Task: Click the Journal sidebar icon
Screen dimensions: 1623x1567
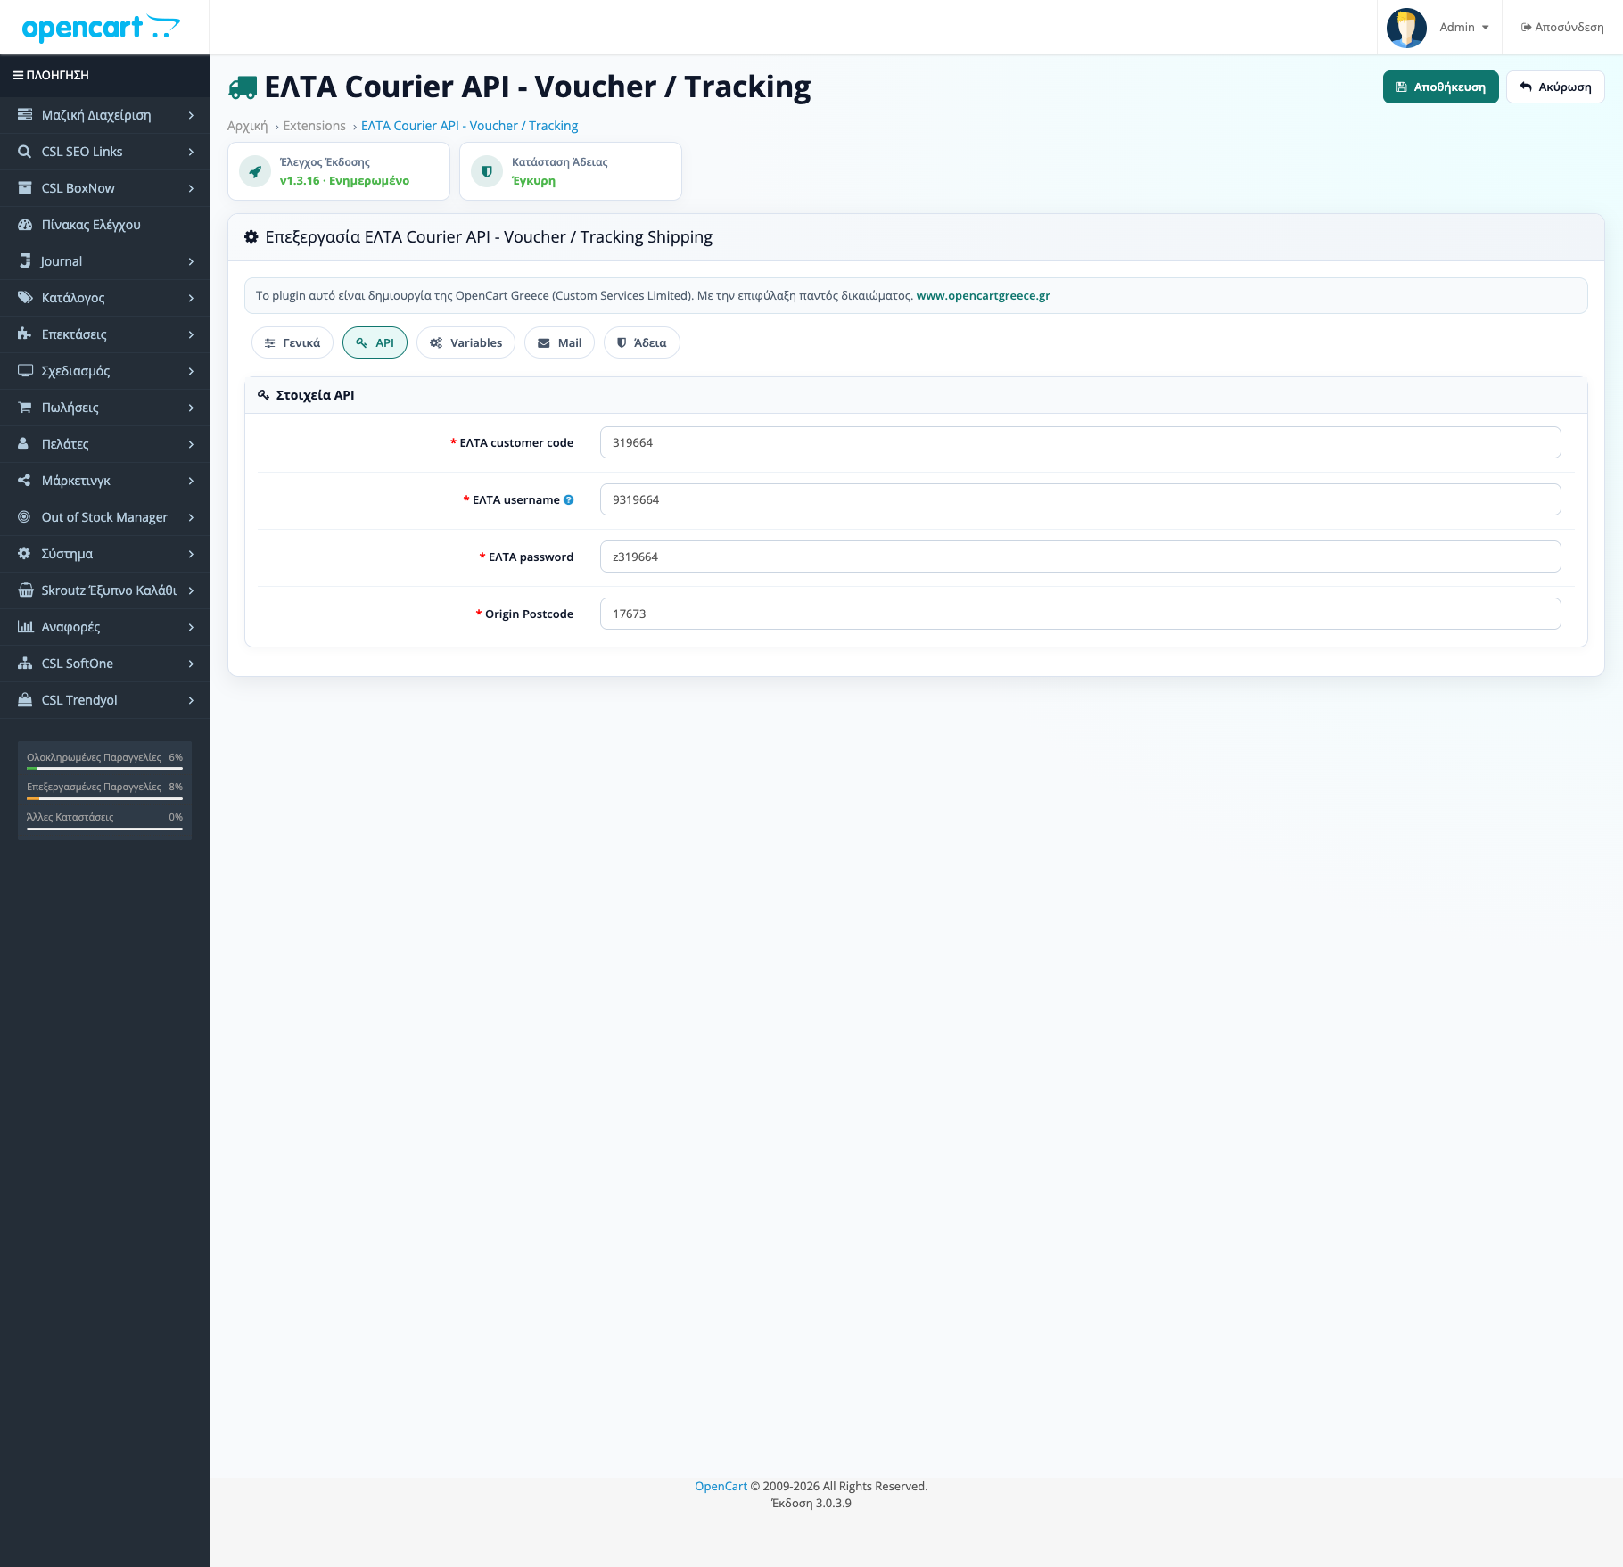Action: 25,261
